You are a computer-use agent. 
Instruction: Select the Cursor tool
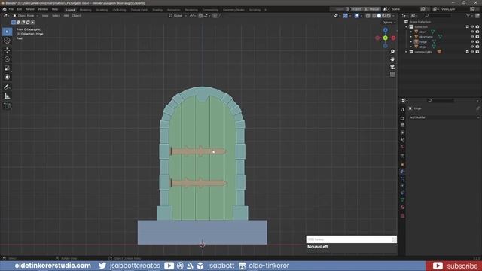[7, 41]
